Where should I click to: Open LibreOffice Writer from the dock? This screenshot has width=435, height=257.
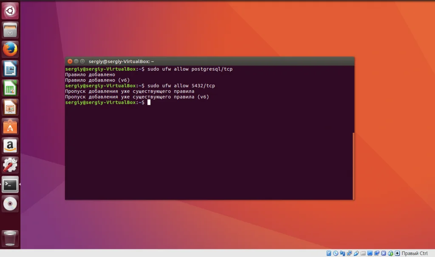[x=10, y=69]
